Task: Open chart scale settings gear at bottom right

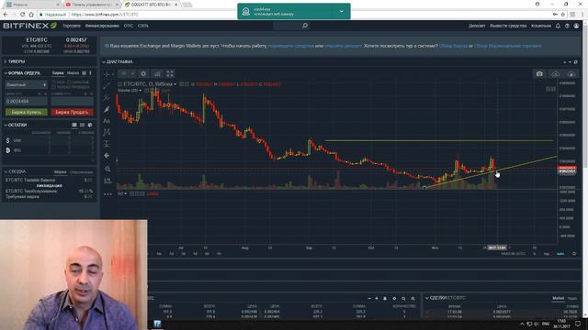Action: [574, 254]
